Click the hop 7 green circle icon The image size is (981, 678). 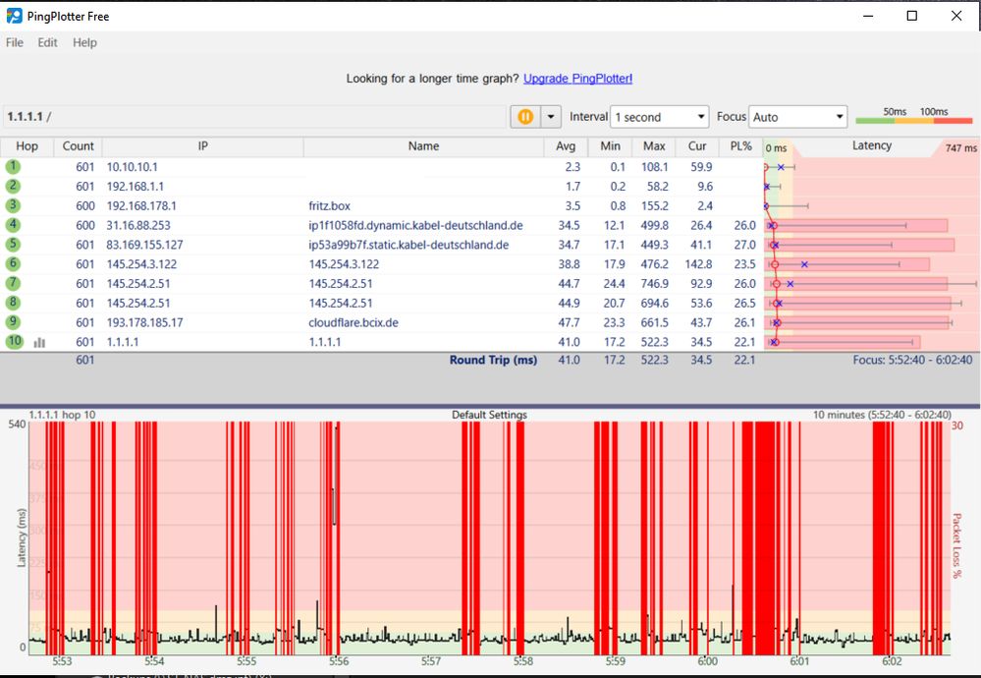coord(13,283)
